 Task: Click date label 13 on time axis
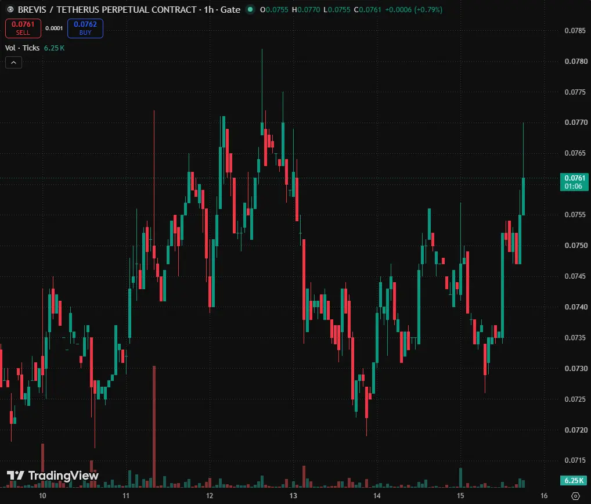pyautogui.click(x=293, y=496)
